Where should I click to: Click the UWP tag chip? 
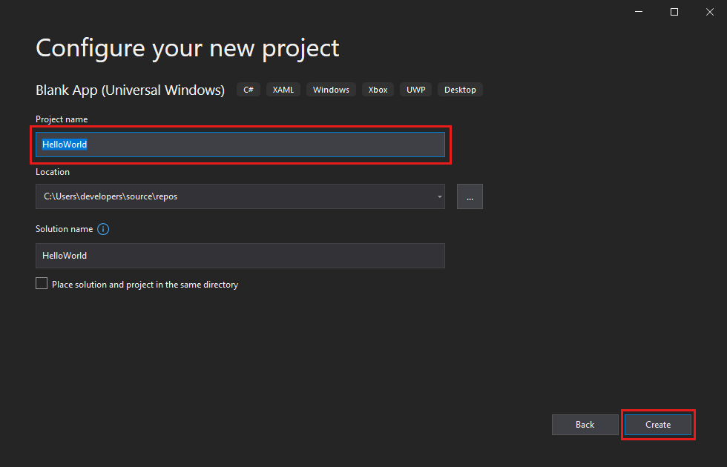coord(415,89)
